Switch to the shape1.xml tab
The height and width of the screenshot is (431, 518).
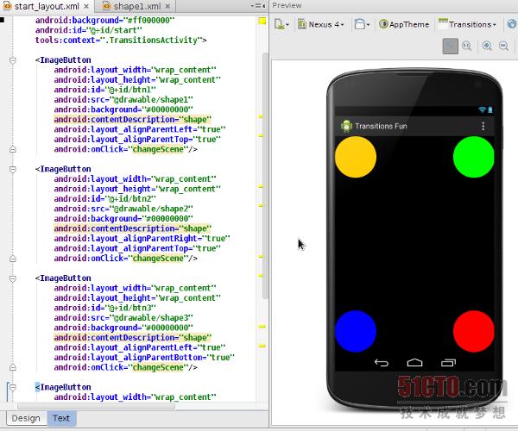pos(138,6)
